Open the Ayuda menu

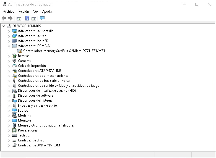(47, 12)
